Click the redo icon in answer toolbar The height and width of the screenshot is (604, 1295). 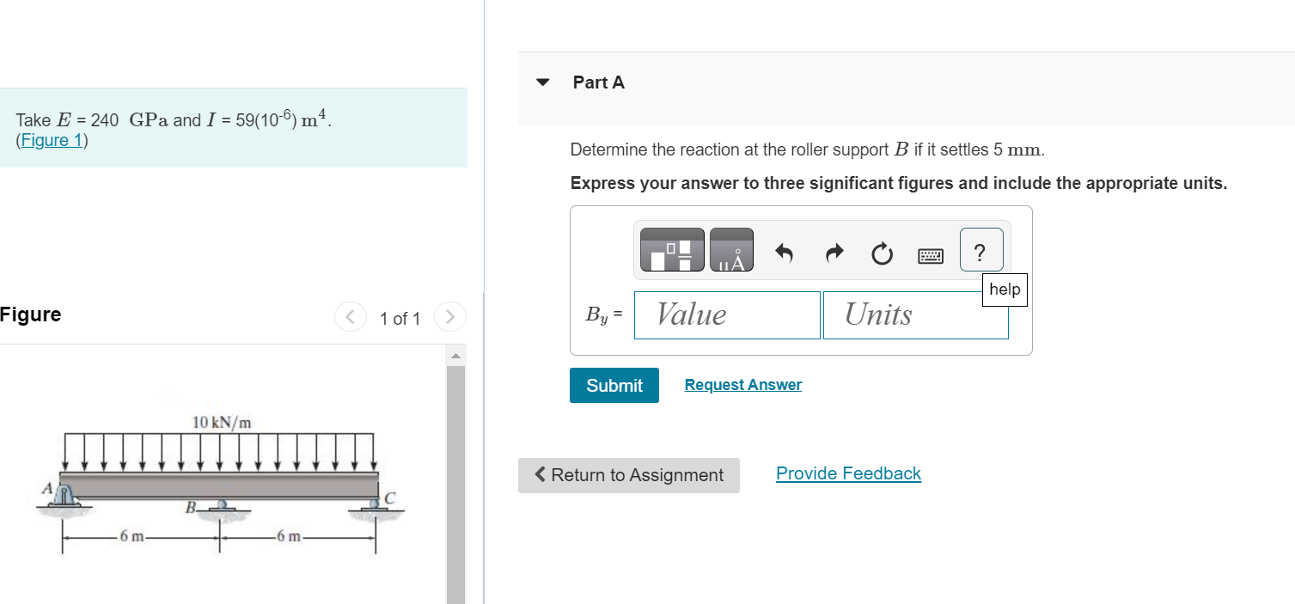[x=833, y=253]
